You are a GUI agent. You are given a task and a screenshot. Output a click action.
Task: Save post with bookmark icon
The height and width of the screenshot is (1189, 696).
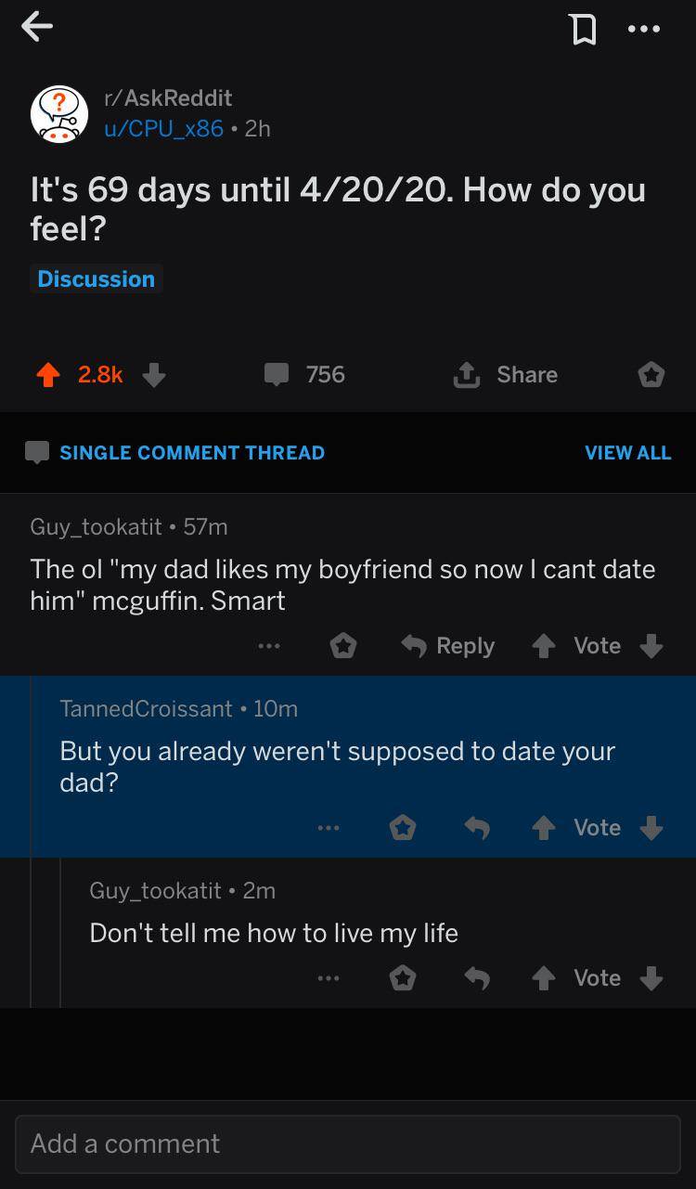pyautogui.click(x=583, y=30)
